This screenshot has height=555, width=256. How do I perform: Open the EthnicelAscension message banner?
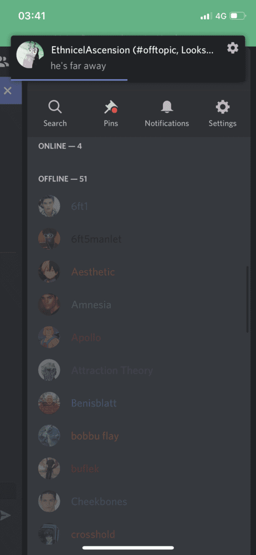coord(127,58)
